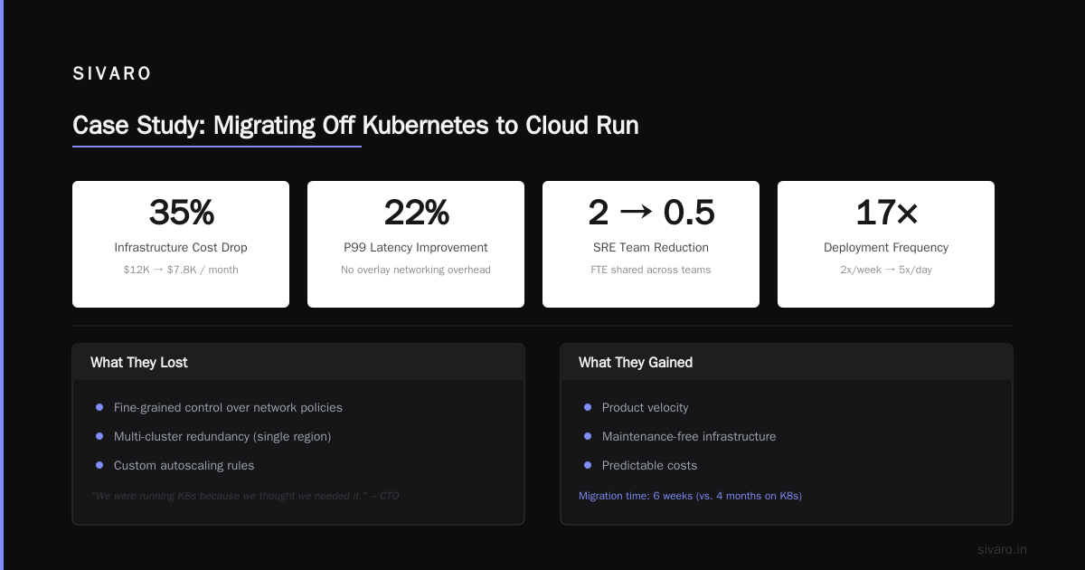
Task: Click the Migration time: 6 weeks note
Action: pos(690,496)
